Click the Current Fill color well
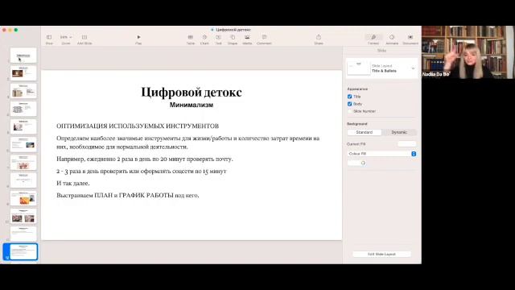Image resolution: width=515 pixels, height=290 pixels. pyautogui.click(x=406, y=144)
